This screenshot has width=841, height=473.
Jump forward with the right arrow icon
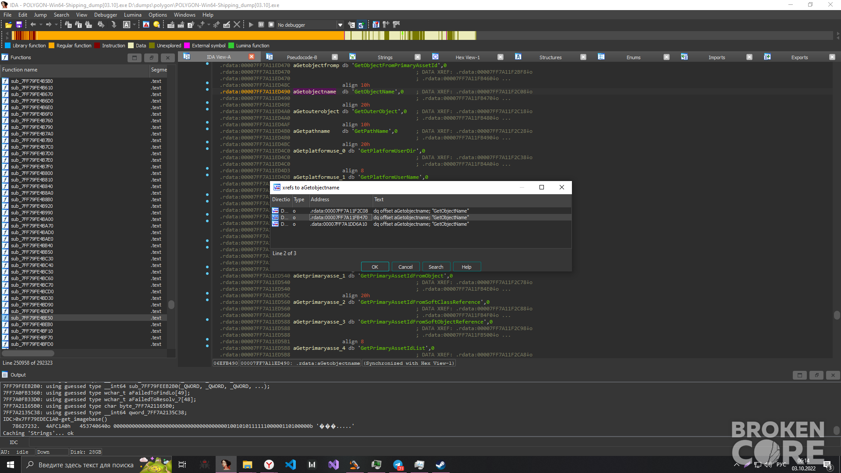pyautogui.click(x=49, y=25)
